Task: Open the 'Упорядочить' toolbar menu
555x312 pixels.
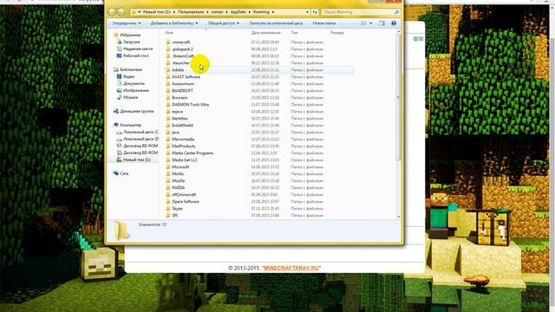Action: [x=127, y=23]
